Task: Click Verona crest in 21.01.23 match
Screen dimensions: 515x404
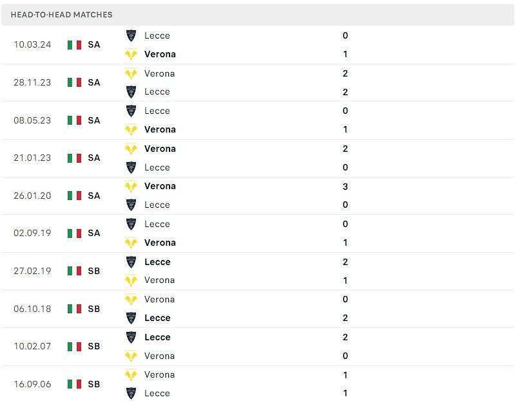Action: (131, 149)
